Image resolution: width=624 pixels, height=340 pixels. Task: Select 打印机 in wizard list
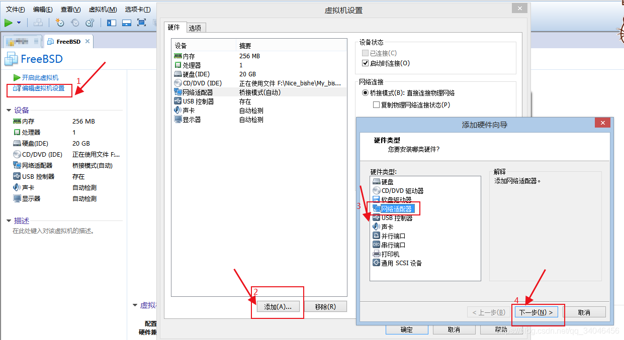click(386, 254)
